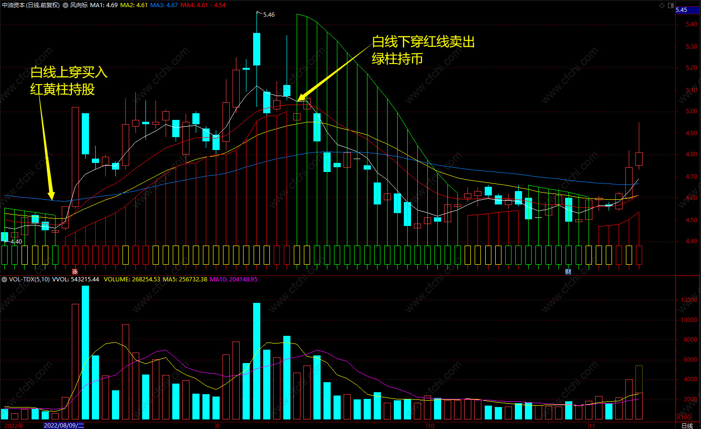Click the 5.00 price axis label

pos(691,111)
